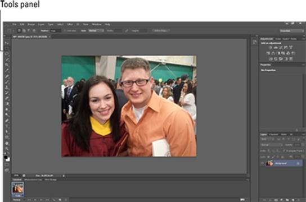The width and height of the screenshot is (306, 202).
Task: Toggle the Anti-alias checkbox
Action: (x=65, y=31)
